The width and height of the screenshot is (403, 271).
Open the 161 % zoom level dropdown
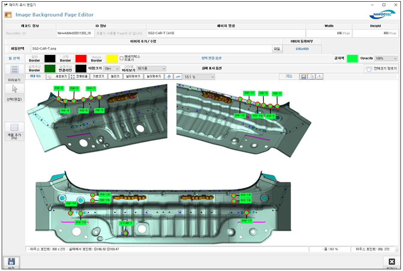(199, 77)
